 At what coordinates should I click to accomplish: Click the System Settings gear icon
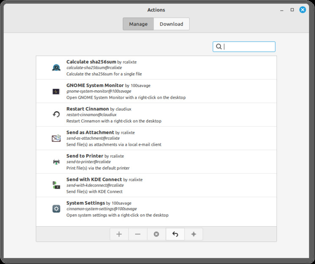[x=56, y=209]
